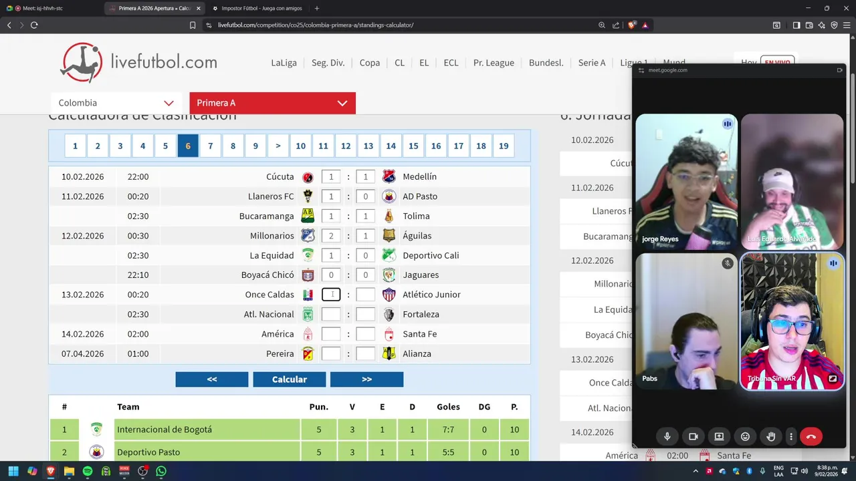Raise hand in Meet popup
Screen dimensions: 856x481
pos(771,436)
